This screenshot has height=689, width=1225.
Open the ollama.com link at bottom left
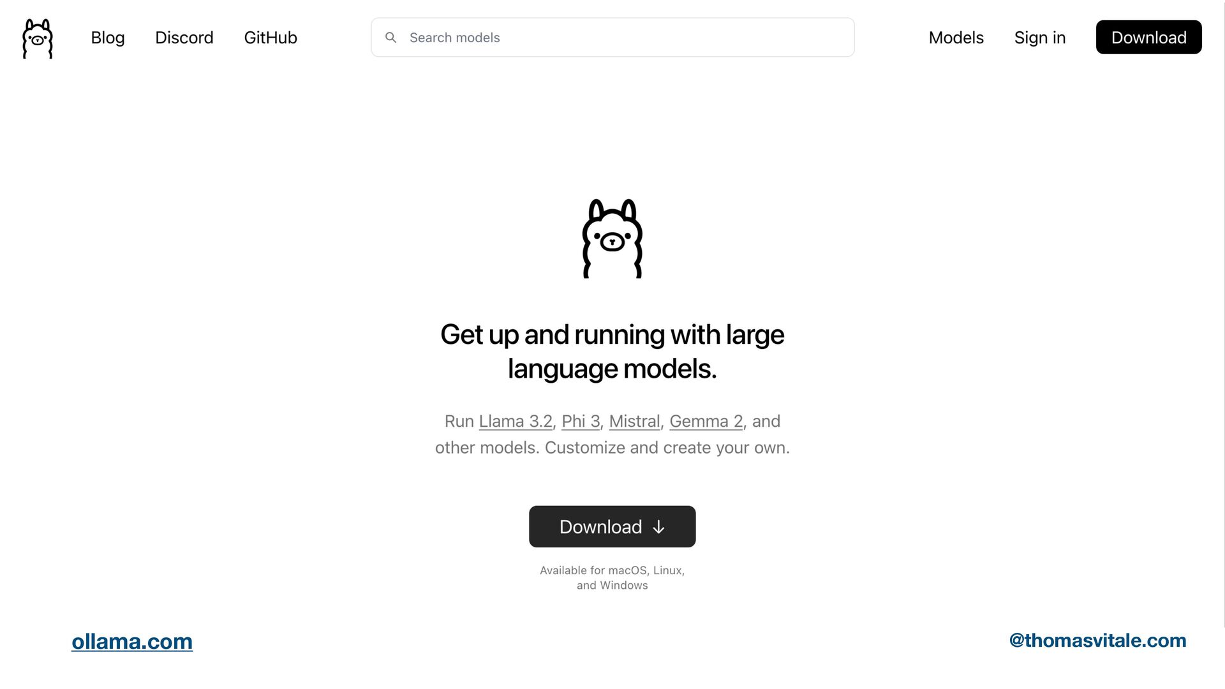pos(132,641)
